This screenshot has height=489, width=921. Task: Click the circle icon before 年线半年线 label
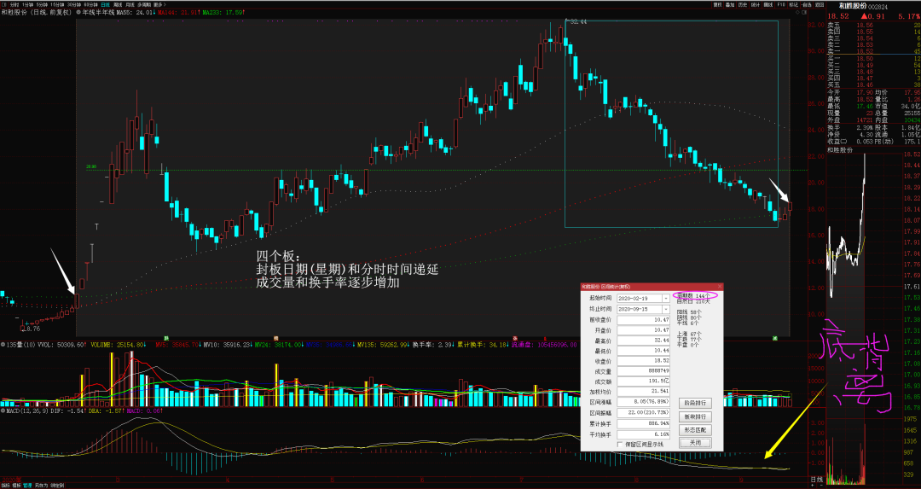(x=78, y=12)
